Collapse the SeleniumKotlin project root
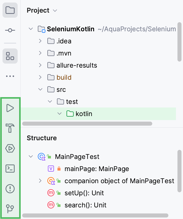The height and width of the screenshot is (219, 183). [31, 29]
